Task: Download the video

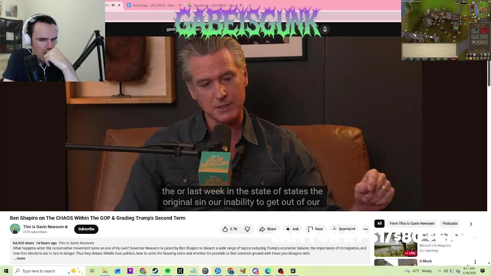Action: point(344,229)
